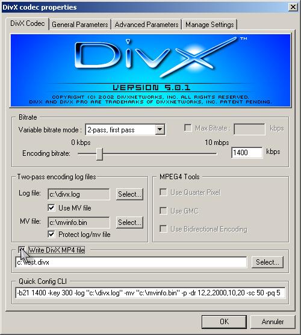Click the 'Quick Config CLI' group title
Screen dimensions: 301x335
pyautogui.click(x=43, y=281)
